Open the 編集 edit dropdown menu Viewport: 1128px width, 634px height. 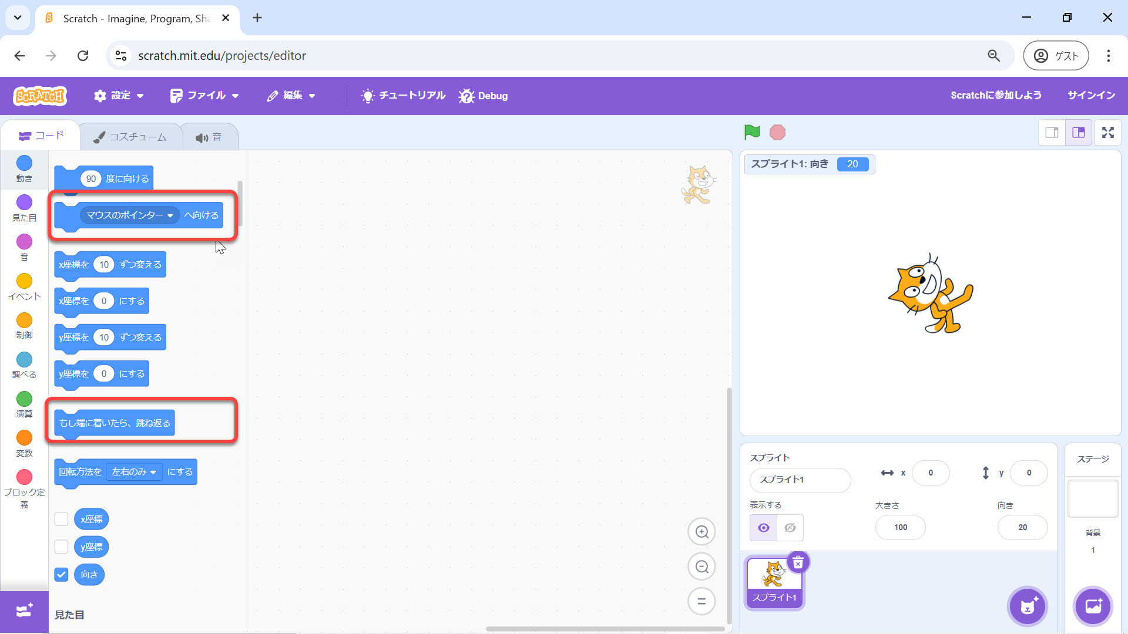291,96
